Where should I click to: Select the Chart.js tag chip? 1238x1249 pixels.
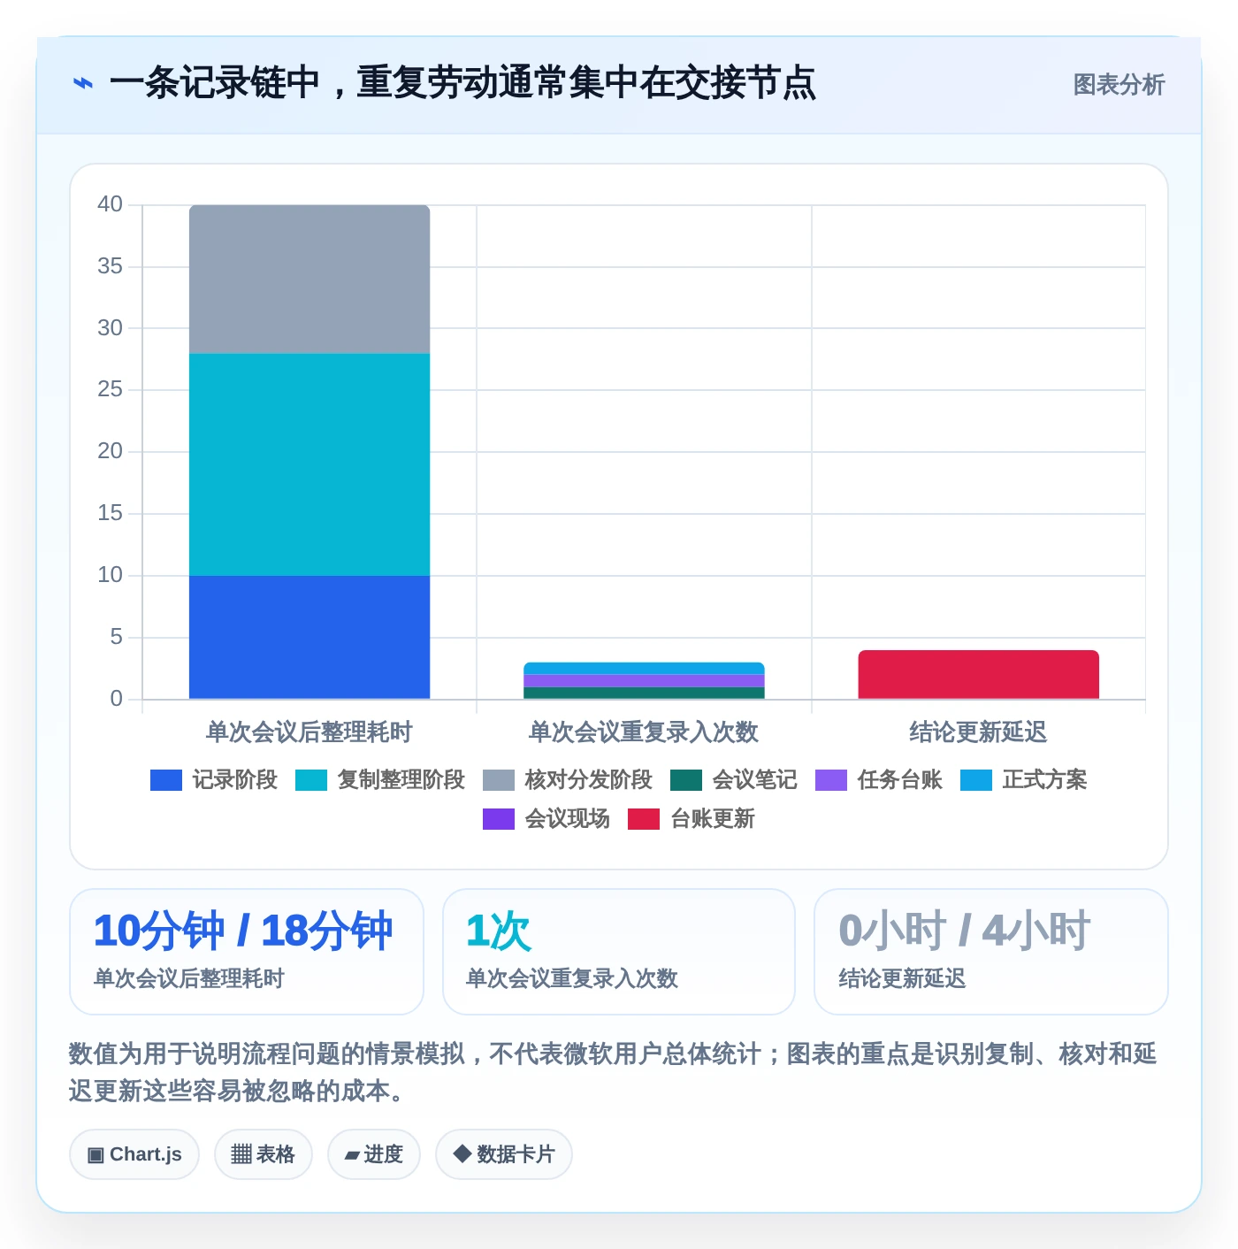[134, 1154]
